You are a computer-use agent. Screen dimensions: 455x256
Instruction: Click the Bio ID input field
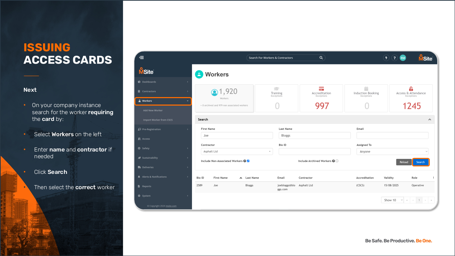coord(314,151)
